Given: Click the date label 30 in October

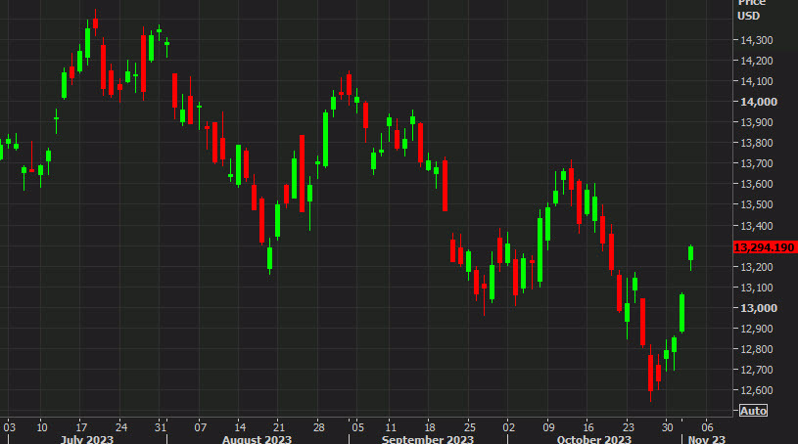Looking at the screenshot, I should point(667,427).
